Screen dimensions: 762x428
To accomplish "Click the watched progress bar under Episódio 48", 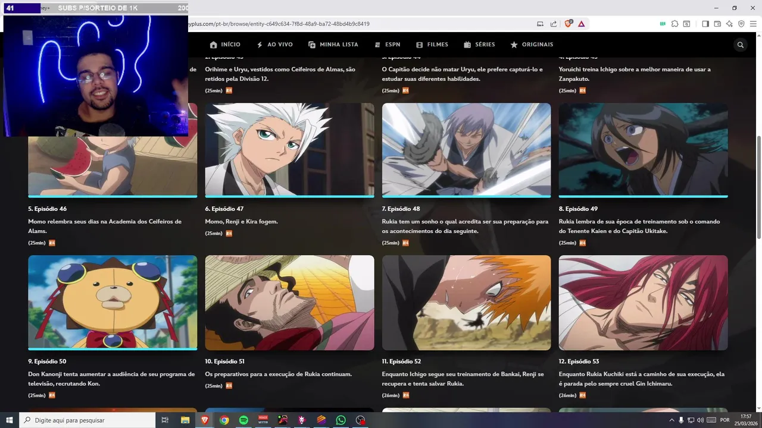I will tap(466, 196).
